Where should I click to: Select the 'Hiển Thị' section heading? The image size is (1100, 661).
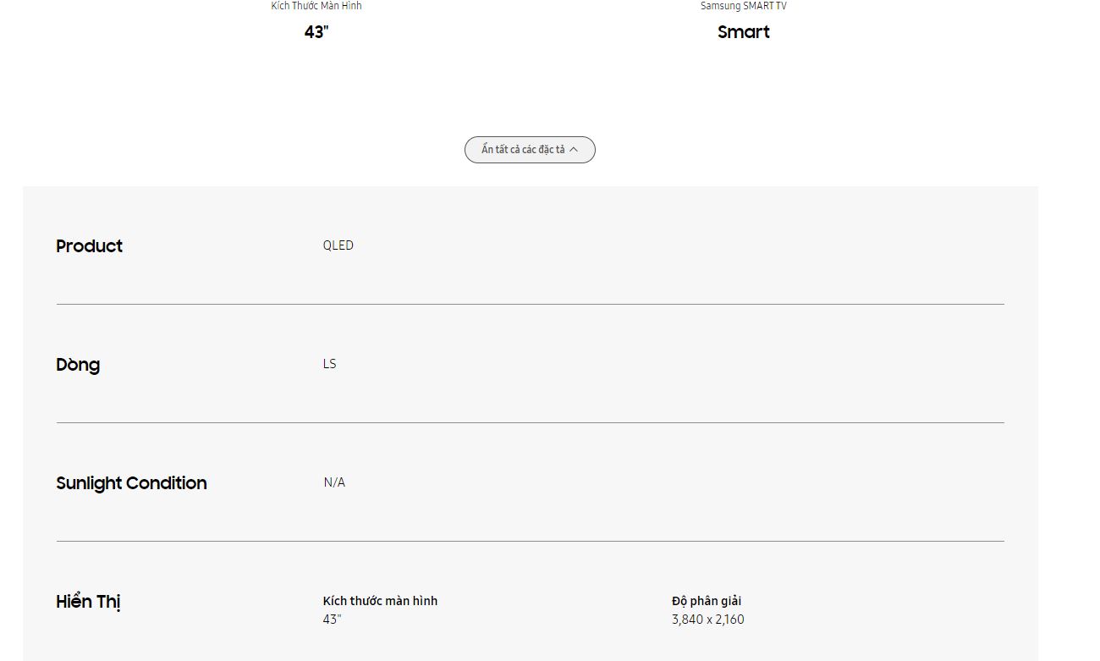88,602
